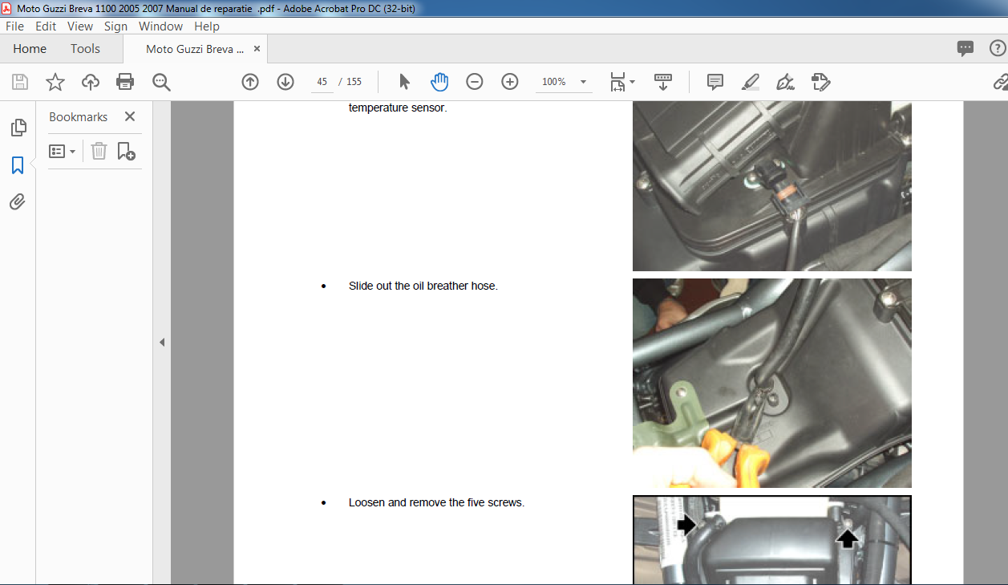Screen dimensions: 1008x585
Task: Select the arrow selection tool
Action: (404, 82)
